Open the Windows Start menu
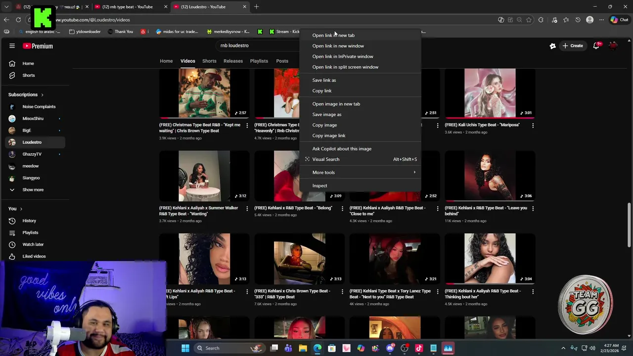The image size is (633, 356). pos(185,348)
